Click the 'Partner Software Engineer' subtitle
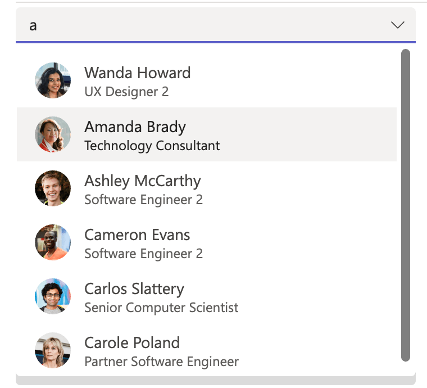Screen dimensions: 427x388 pos(161,362)
